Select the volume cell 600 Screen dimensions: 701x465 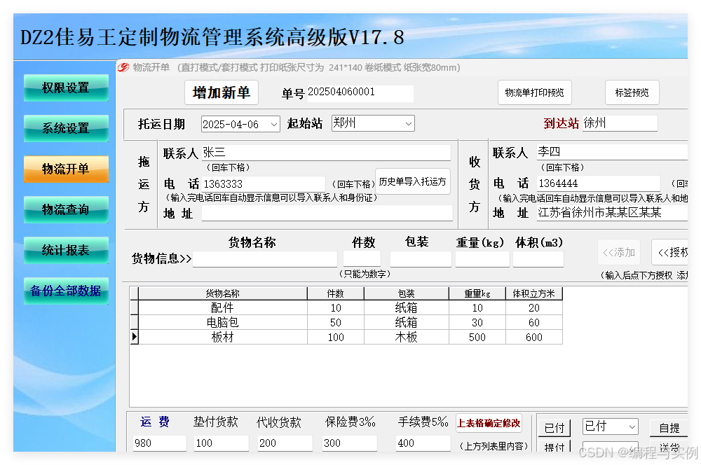pyautogui.click(x=533, y=338)
